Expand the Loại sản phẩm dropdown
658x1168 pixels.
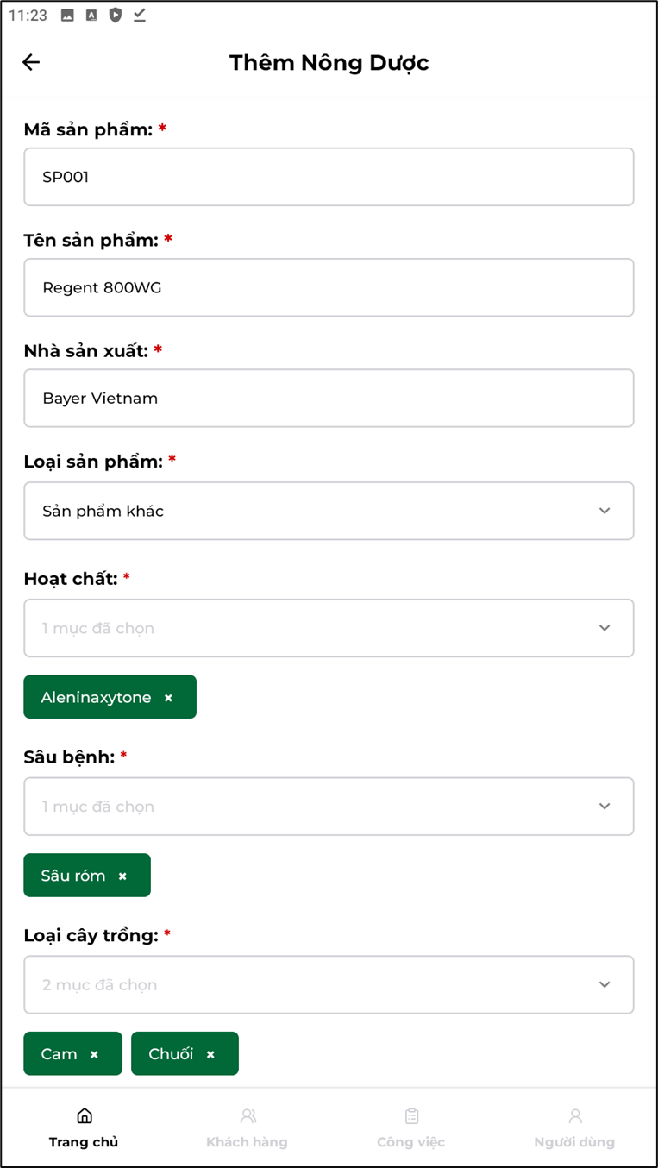click(329, 511)
